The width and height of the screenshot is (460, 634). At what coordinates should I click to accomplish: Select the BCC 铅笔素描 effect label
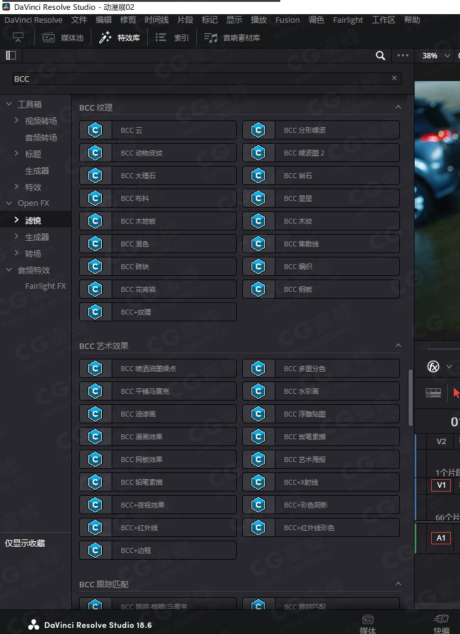[x=142, y=482]
